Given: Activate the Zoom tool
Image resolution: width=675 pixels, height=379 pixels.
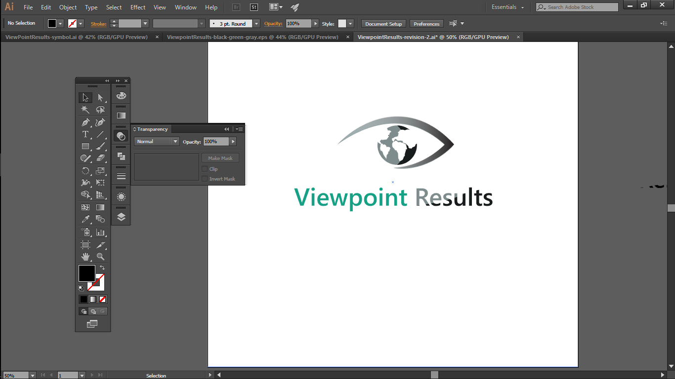Looking at the screenshot, I should [x=100, y=257].
